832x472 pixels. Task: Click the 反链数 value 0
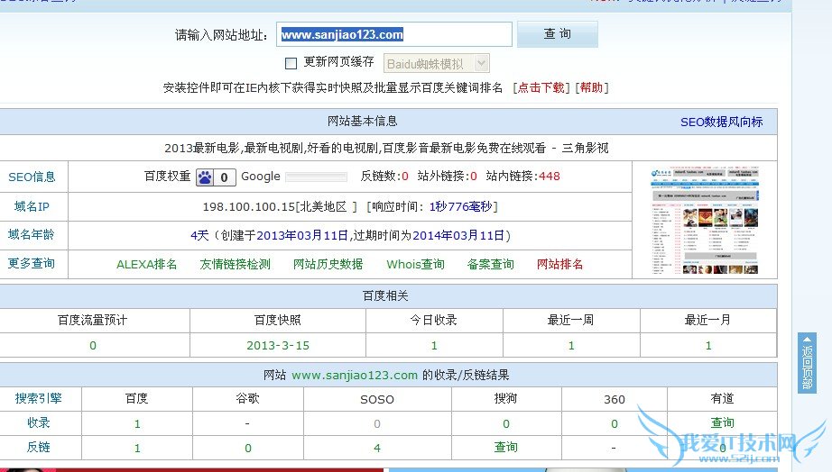(405, 177)
